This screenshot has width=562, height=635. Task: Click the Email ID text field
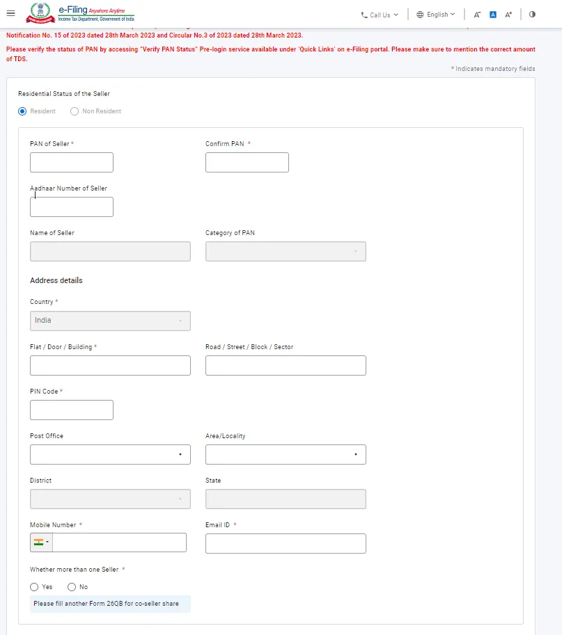(x=286, y=543)
